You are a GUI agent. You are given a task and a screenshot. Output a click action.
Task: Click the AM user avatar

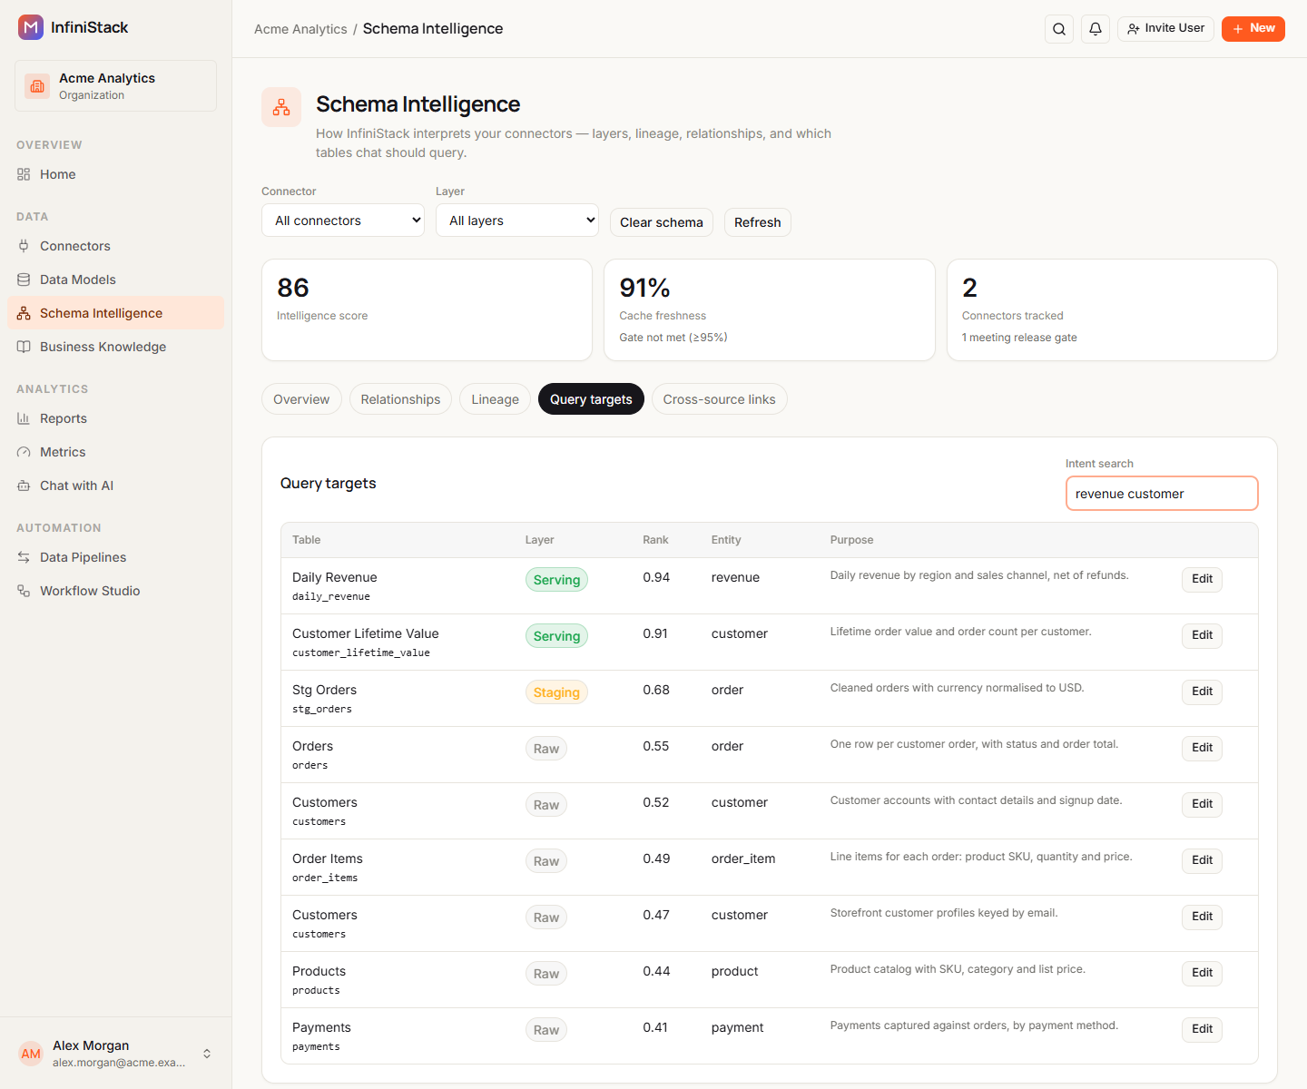(31, 1054)
